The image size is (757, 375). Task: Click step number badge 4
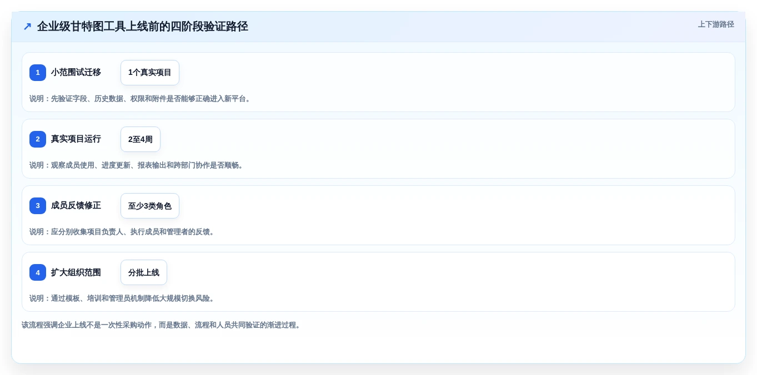[x=38, y=272]
